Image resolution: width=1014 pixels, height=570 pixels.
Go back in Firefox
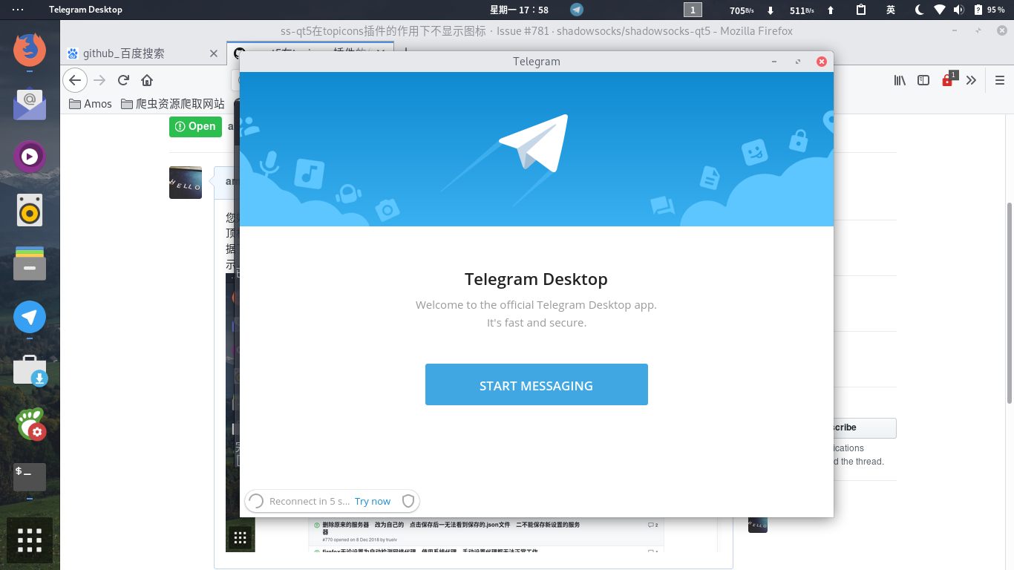click(x=75, y=80)
